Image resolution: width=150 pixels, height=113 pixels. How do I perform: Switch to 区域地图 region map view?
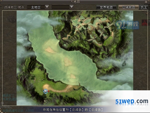[x=129, y=7]
